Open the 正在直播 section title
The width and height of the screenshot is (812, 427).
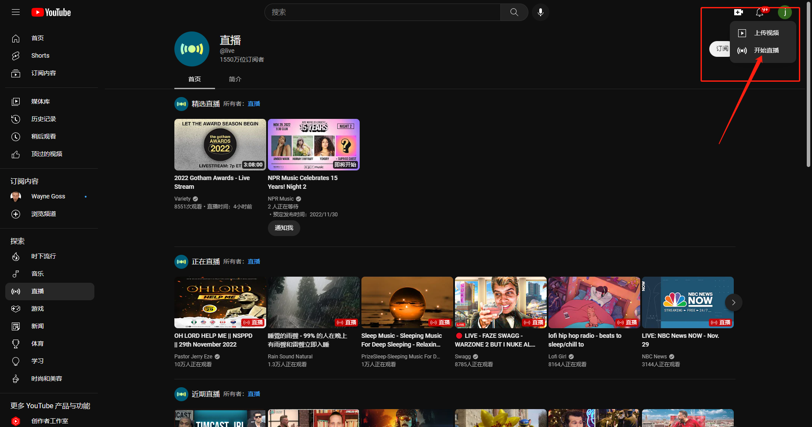(206, 261)
